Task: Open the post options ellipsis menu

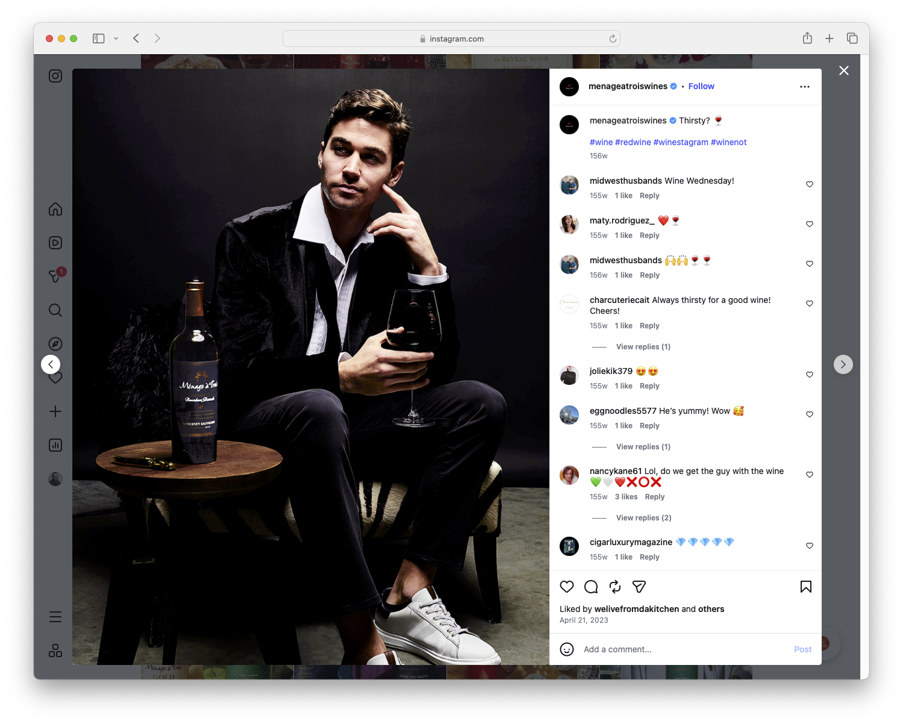Action: [x=805, y=86]
